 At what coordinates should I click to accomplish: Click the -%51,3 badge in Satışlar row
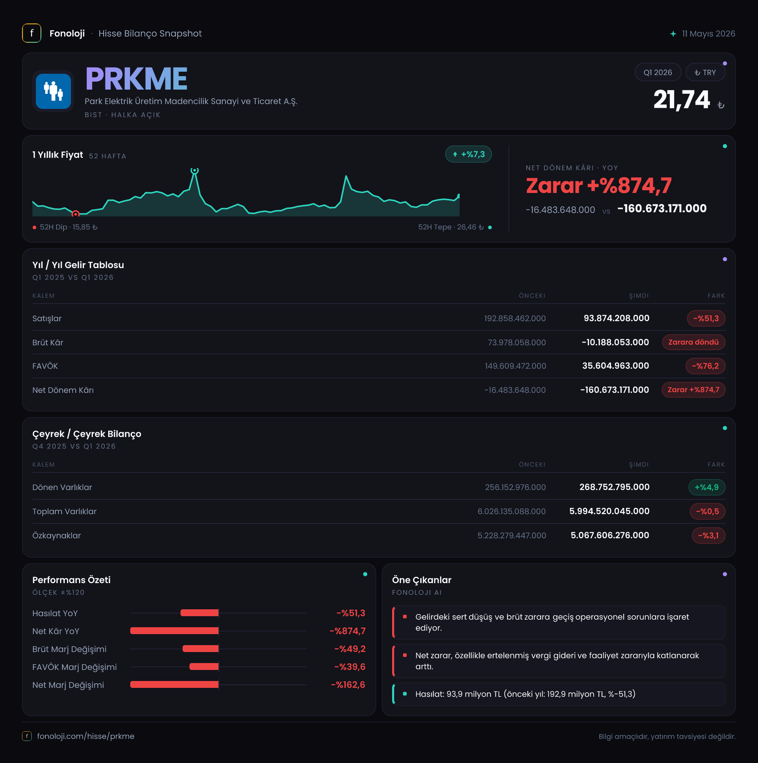coord(706,318)
